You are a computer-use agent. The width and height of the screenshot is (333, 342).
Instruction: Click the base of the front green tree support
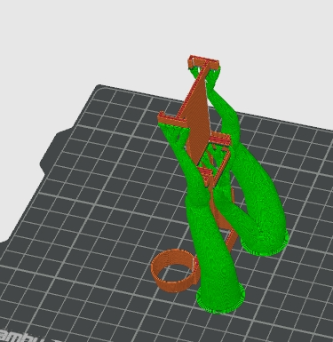pos(220,300)
